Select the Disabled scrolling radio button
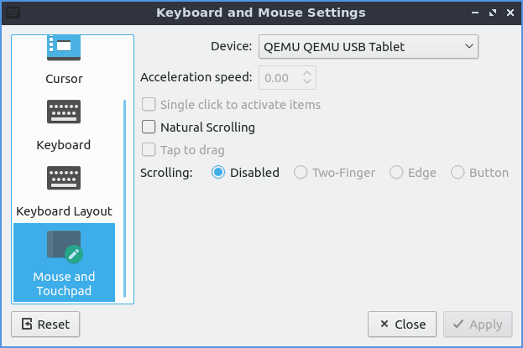523x348 pixels. [x=218, y=173]
